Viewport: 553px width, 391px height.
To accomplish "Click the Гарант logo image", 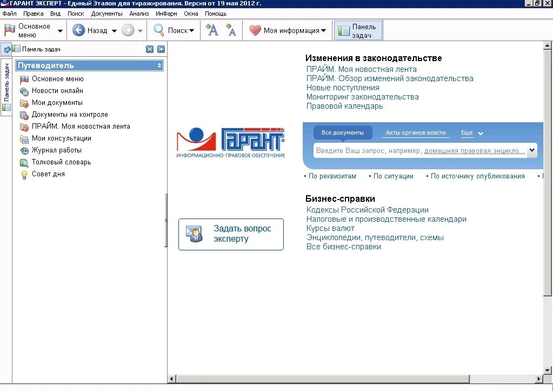I will click(x=231, y=143).
